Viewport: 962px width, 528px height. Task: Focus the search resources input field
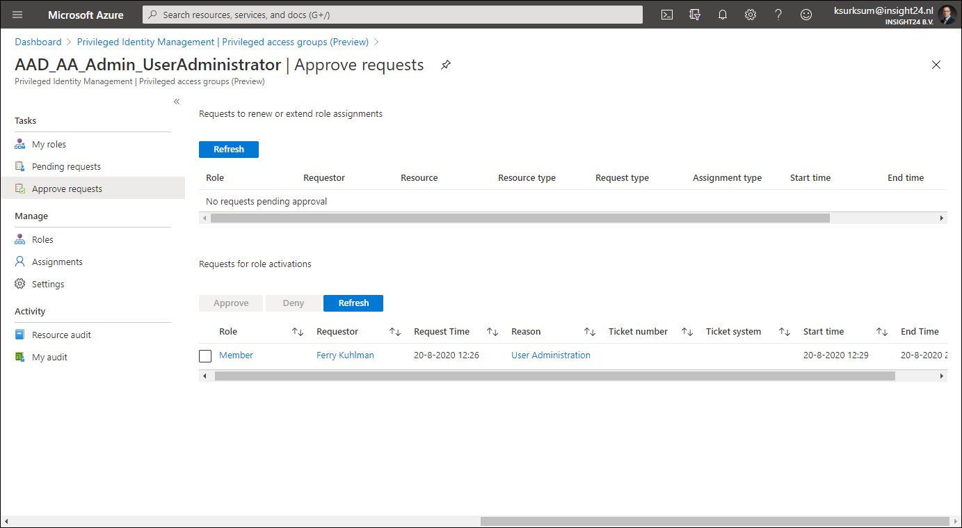pyautogui.click(x=392, y=15)
